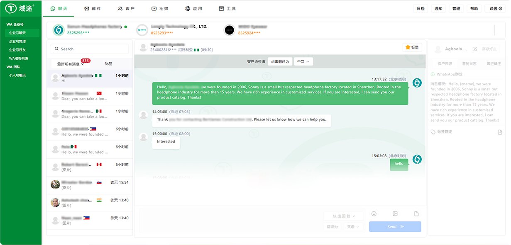
Task: Expand the 最新所有消息 filter dropdown
Action: [x=71, y=64]
